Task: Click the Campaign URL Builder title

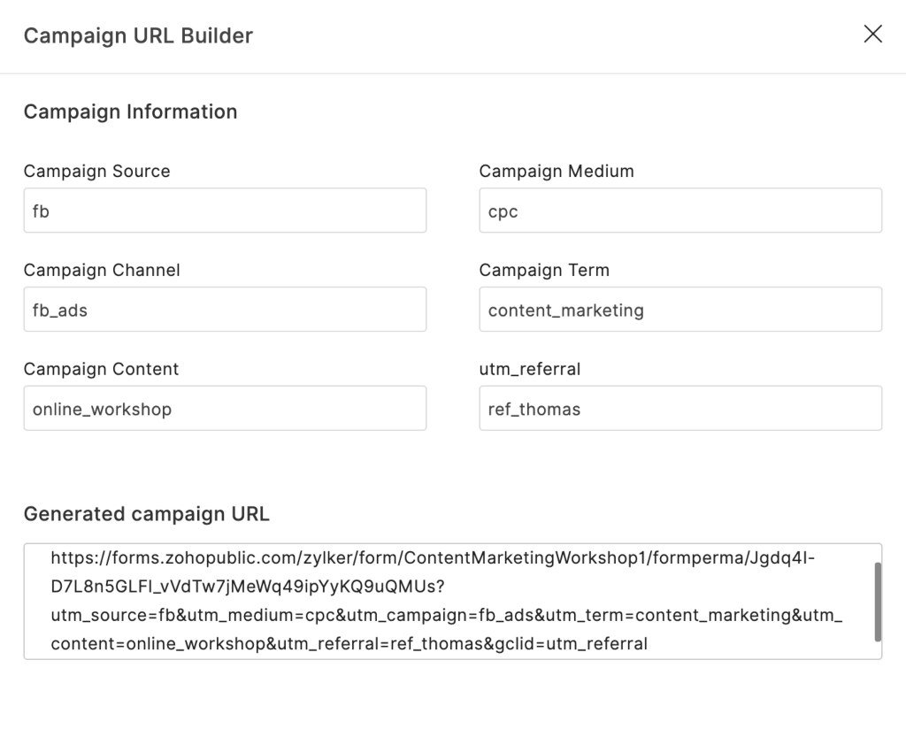Action: [x=138, y=35]
